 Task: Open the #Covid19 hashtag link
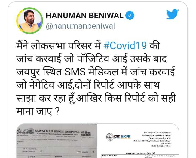point(125,45)
